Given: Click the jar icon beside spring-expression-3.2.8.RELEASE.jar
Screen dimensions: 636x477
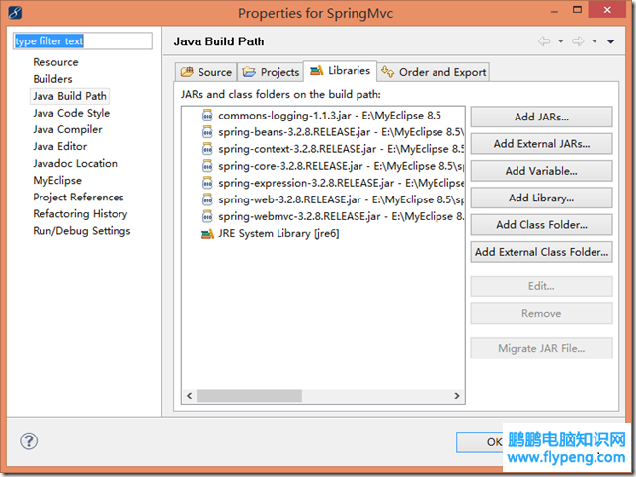Looking at the screenshot, I should (x=207, y=183).
